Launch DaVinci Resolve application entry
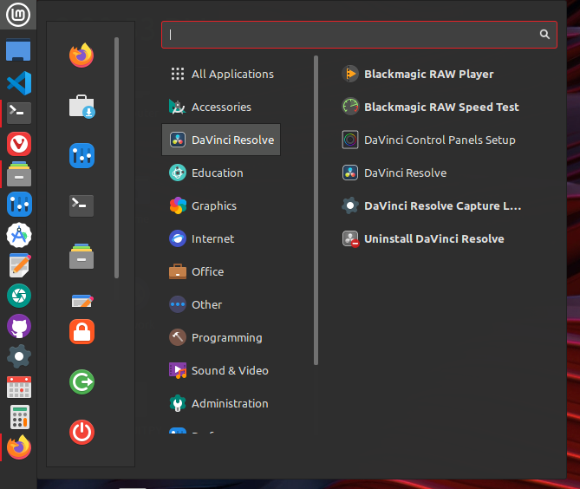This screenshot has height=489, width=580. [x=394, y=173]
